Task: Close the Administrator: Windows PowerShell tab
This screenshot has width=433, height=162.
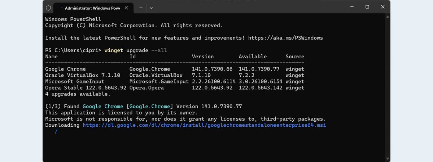Action: pyautogui.click(x=126, y=8)
